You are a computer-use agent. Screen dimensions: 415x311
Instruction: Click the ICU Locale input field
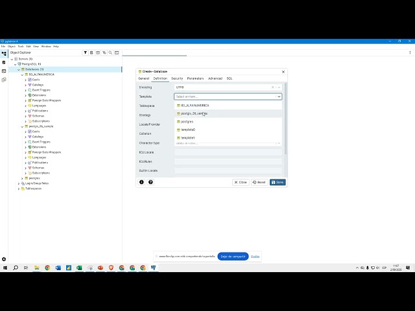(x=228, y=152)
